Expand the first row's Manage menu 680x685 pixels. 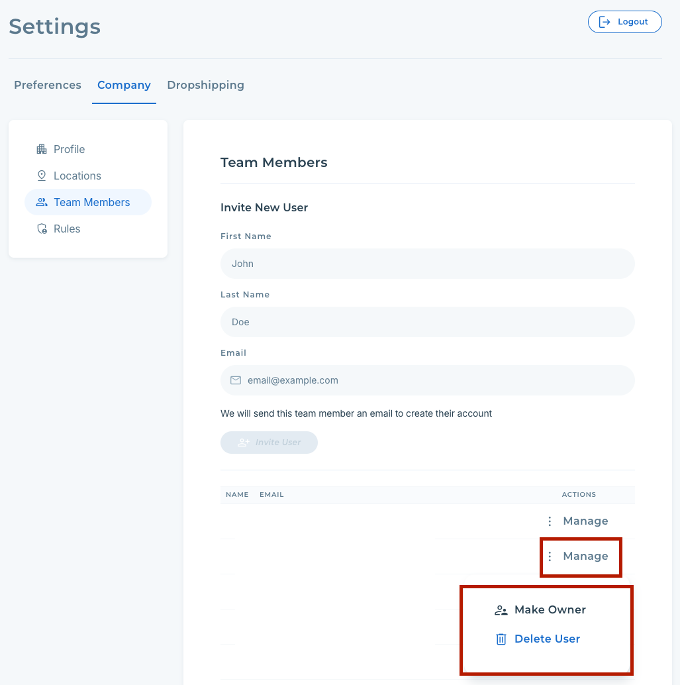(585, 521)
